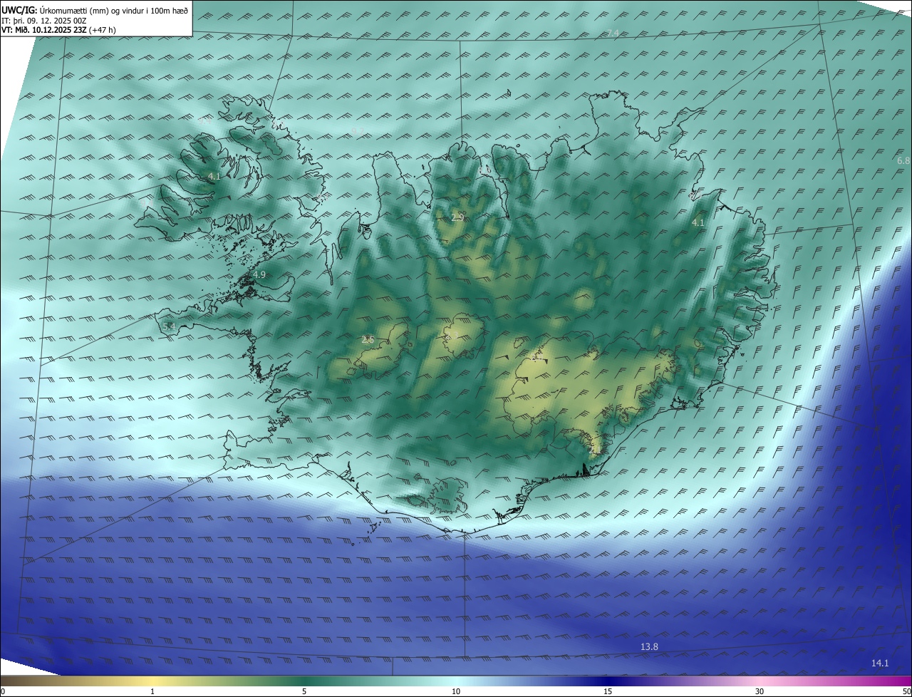Click the '30' tick label on the color scale

[x=760, y=692]
